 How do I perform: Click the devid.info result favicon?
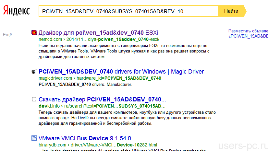point(34,99)
